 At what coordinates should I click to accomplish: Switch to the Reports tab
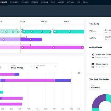coord(34,2)
